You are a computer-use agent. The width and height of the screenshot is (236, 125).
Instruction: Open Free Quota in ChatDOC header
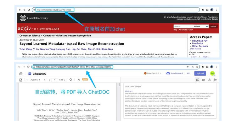pyautogui.click(x=153, y=73)
